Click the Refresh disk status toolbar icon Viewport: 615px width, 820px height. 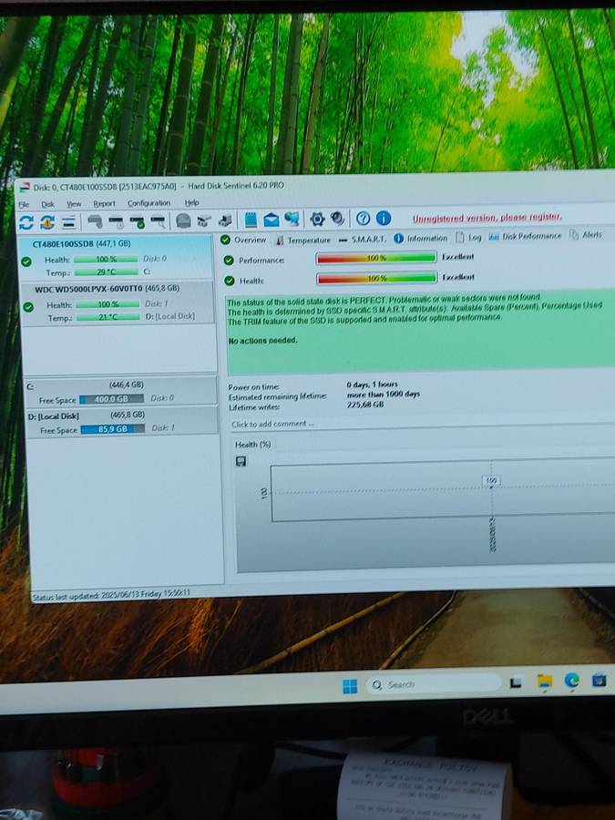(x=26, y=222)
